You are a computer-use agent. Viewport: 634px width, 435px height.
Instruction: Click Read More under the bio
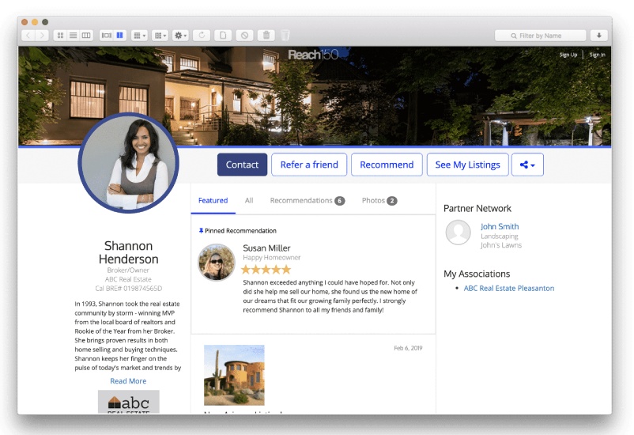click(128, 381)
